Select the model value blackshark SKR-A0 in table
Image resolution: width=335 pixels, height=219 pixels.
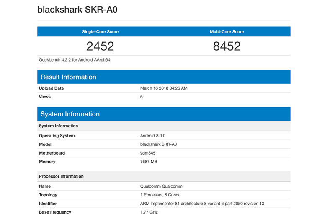[158, 144]
